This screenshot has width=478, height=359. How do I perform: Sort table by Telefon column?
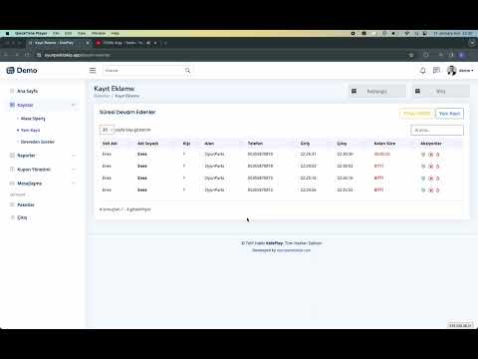point(255,144)
